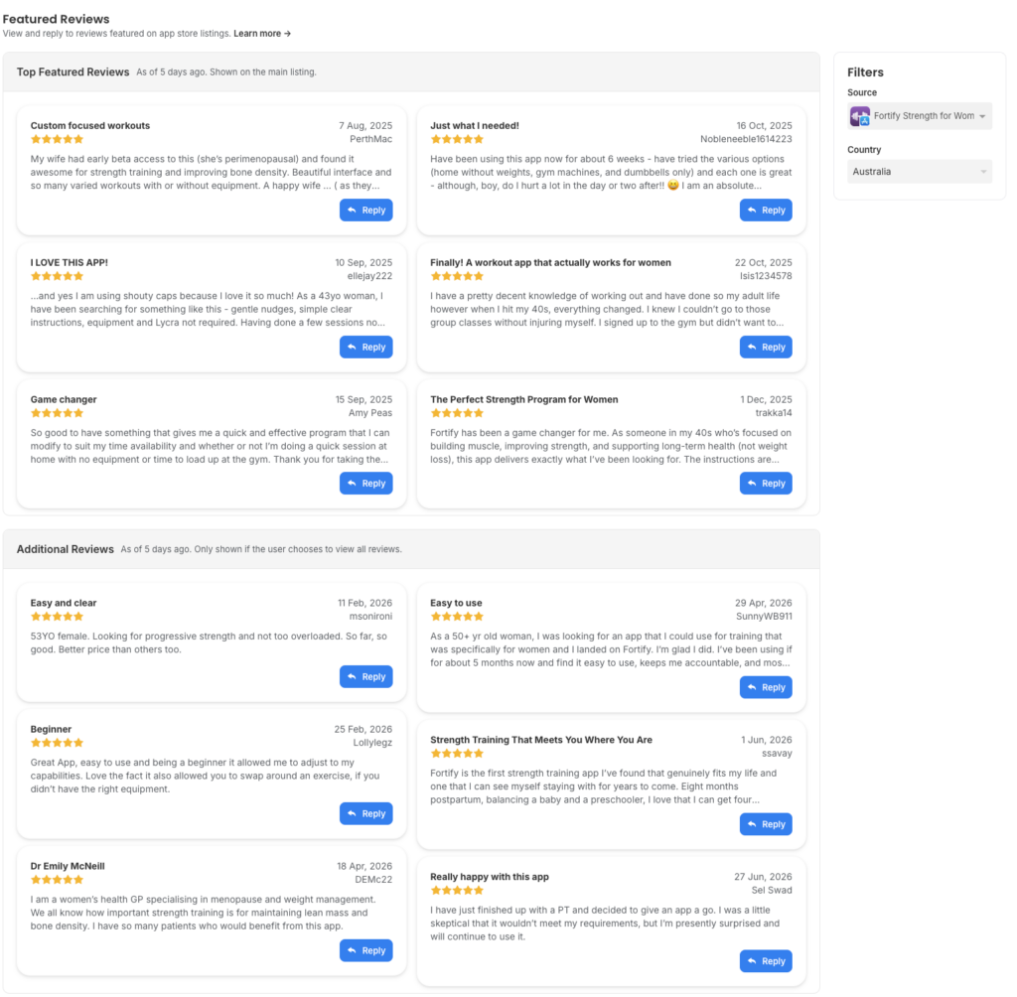The height and width of the screenshot is (997, 1017).
Task: Open the Learn more link
Action: click(262, 34)
